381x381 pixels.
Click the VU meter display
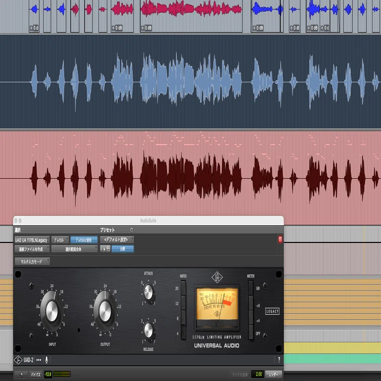[x=217, y=308]
